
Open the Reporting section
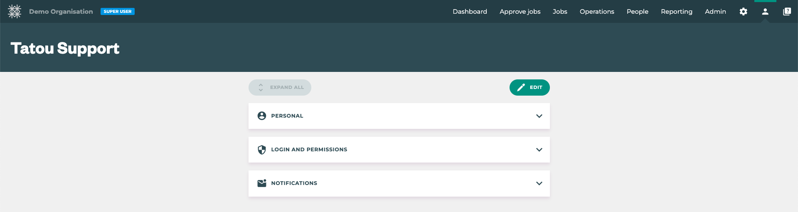pyautogui.click(x=676, y=12)
